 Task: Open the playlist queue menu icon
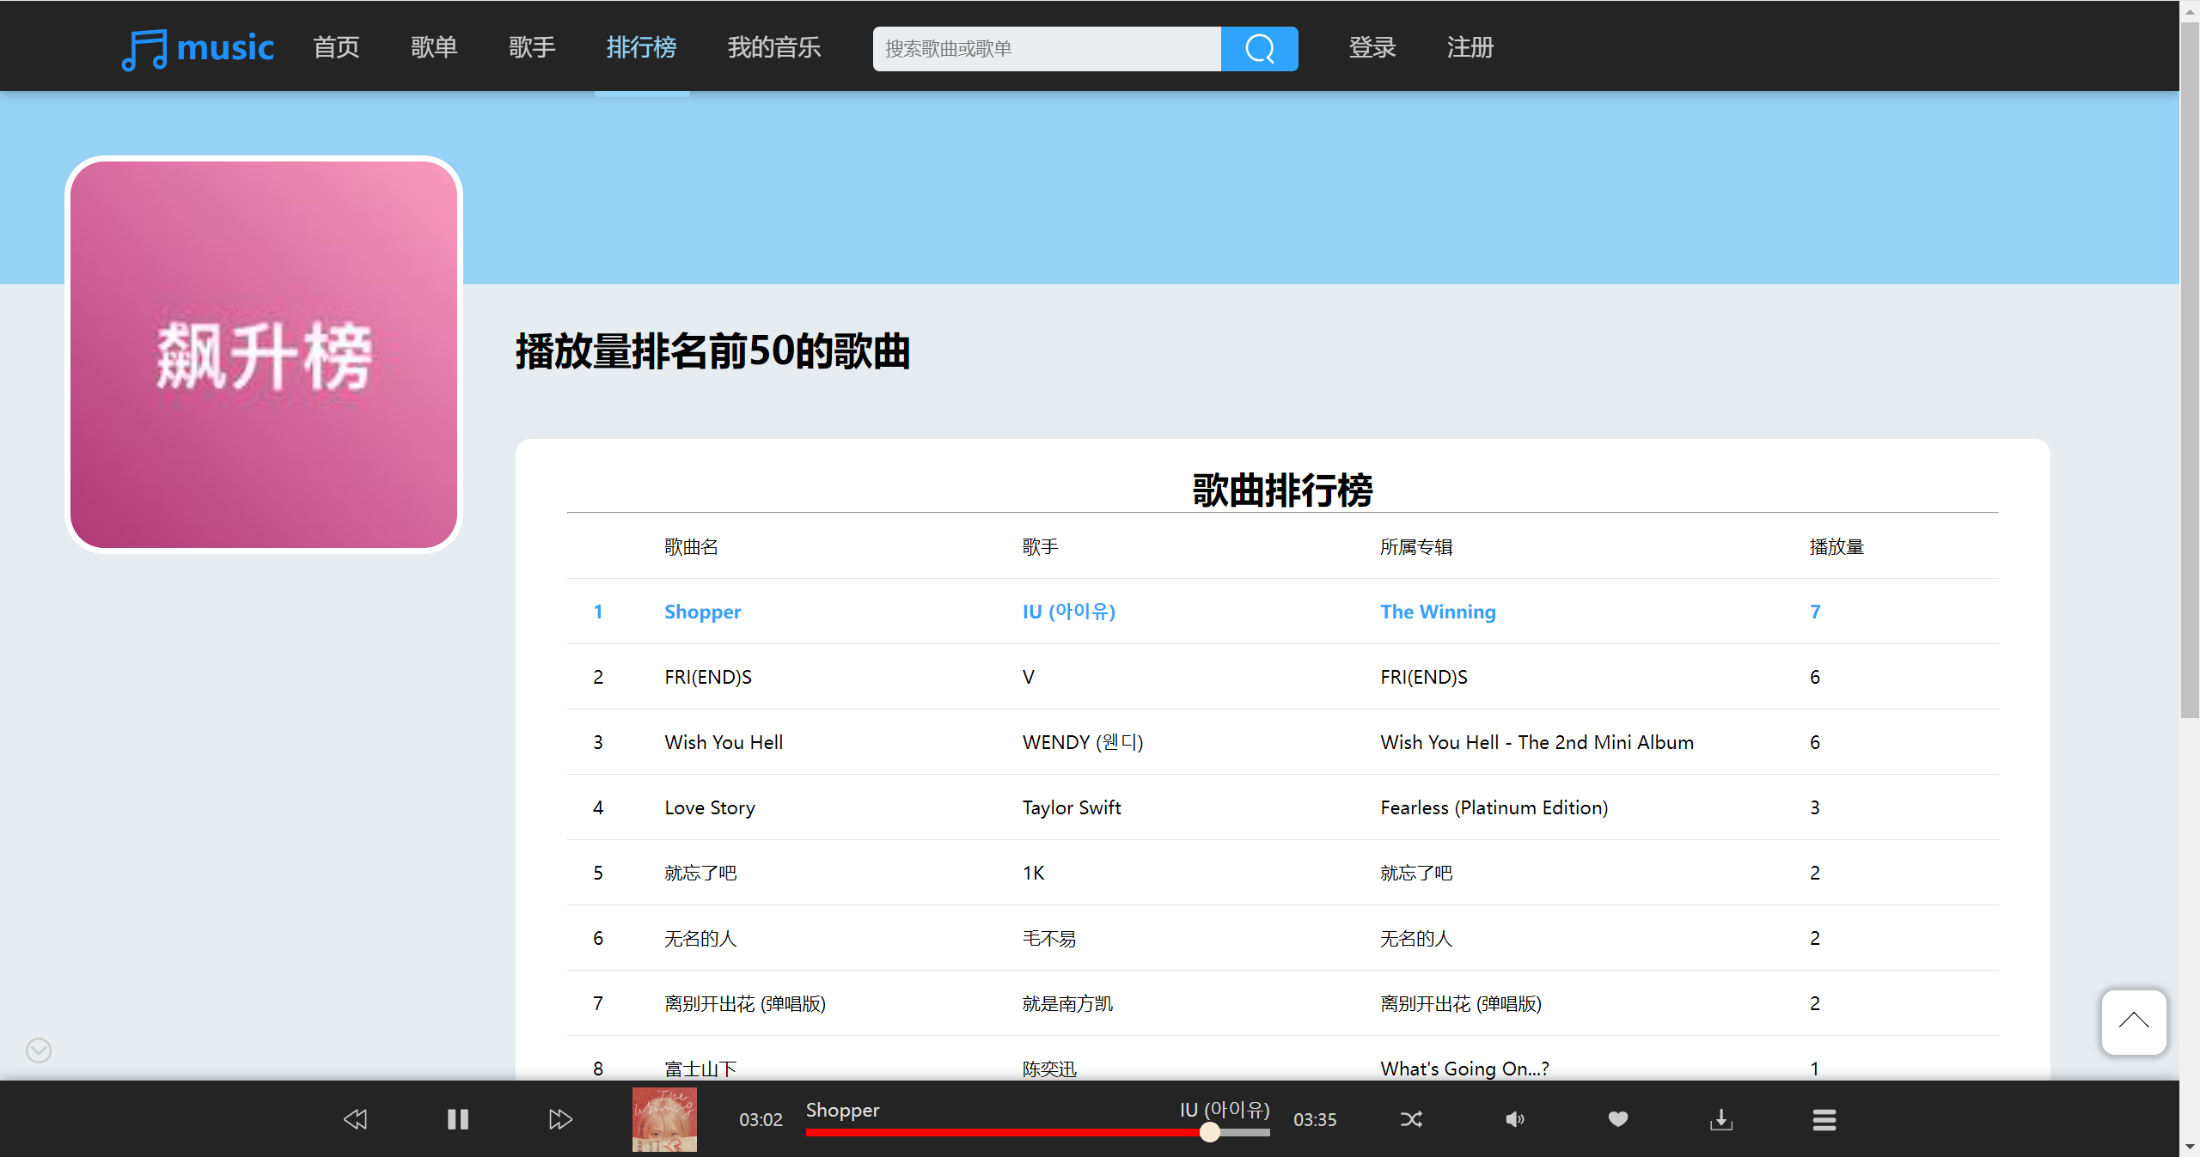point(1824,1120)
